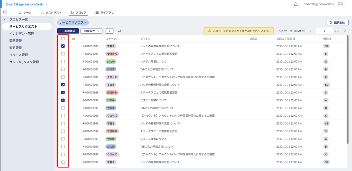
Task: Check the checkbox for R-000000991
Action: pos(63,154)
